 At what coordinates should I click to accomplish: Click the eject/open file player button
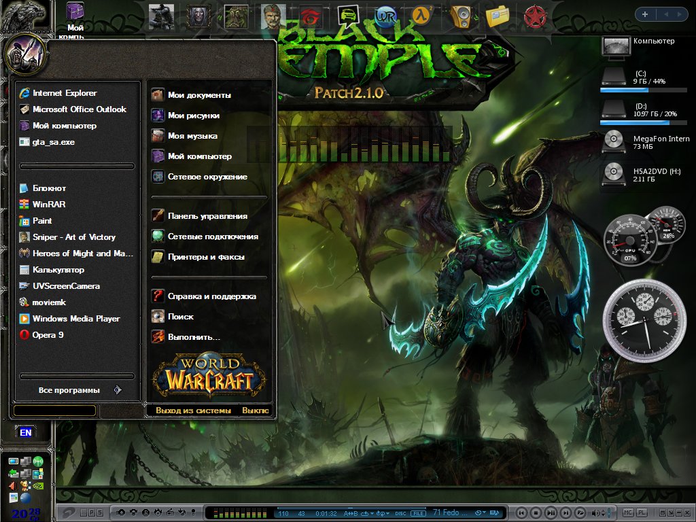pyautogui.click(x=580, y=512)
